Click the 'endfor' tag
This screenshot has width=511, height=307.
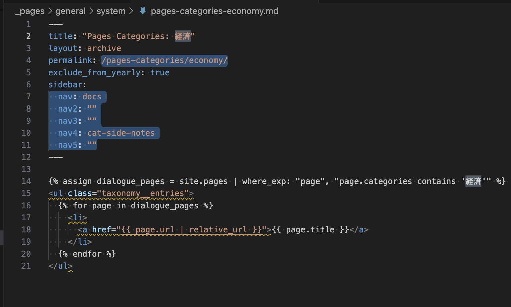click(x=87, y=254)
